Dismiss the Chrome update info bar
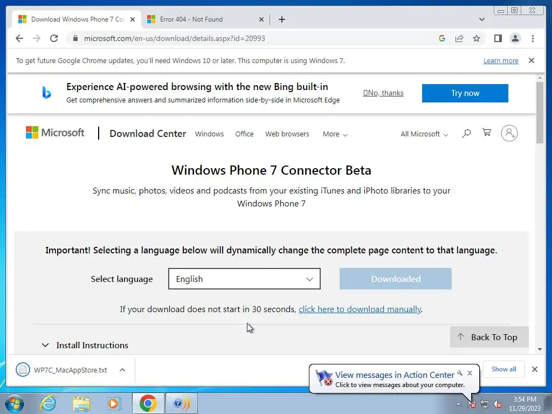552x414 pixels. click(x=532, y=60)
